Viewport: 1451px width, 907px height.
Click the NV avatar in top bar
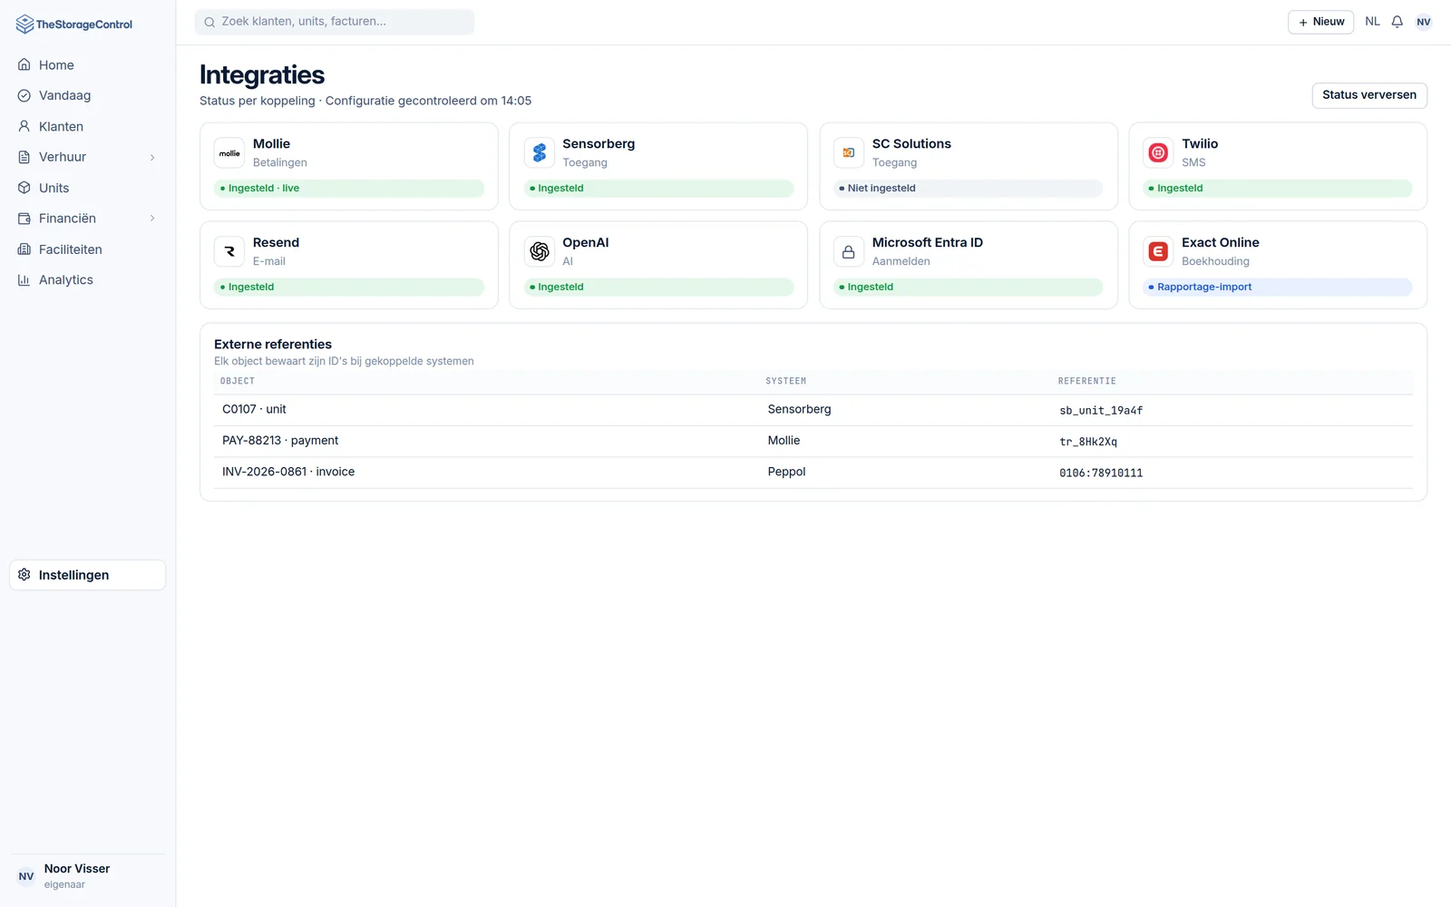coord(1424,22)
